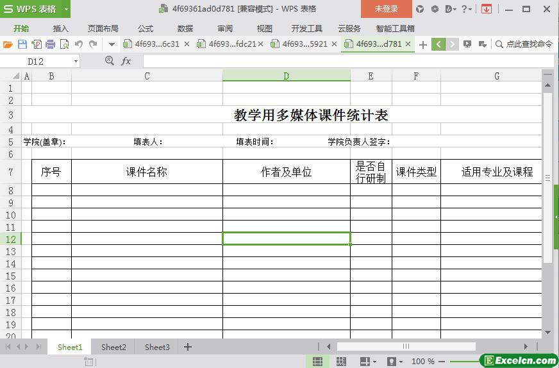Viewport: 559px width, 368px height.
Task: Click the 作者及单位 header cell
Action: click(x=287, y=172)
